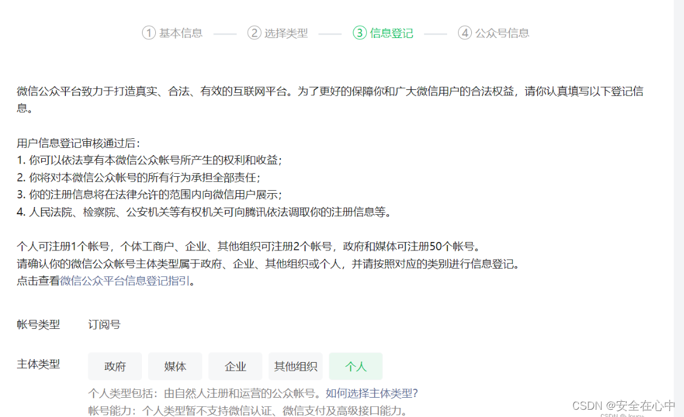Click item 3 about 向微信用户展示
684x417 pixels.
[150, 195]
